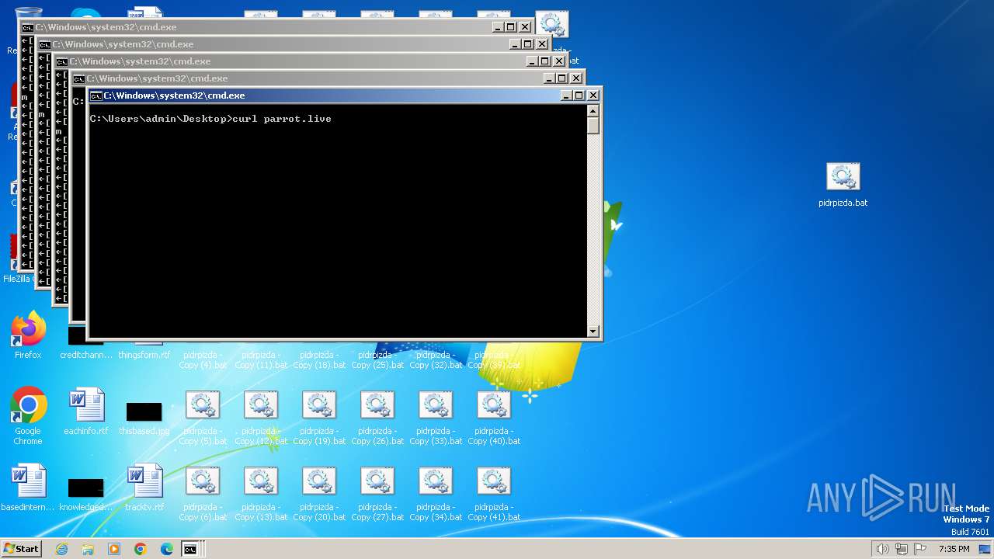Select the Firefox desktop shortcut

pyautogui.click(x=28, y=335)
